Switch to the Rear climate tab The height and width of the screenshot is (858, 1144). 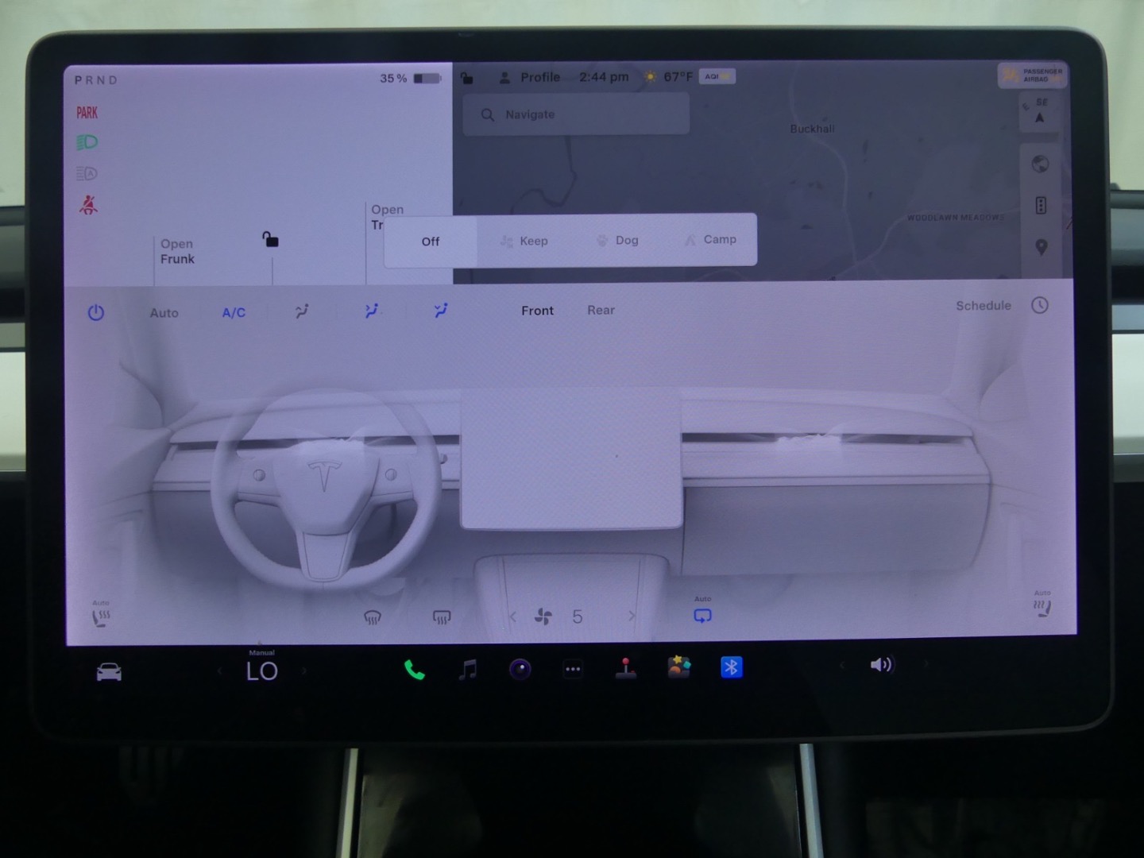(x=601, y=311)
